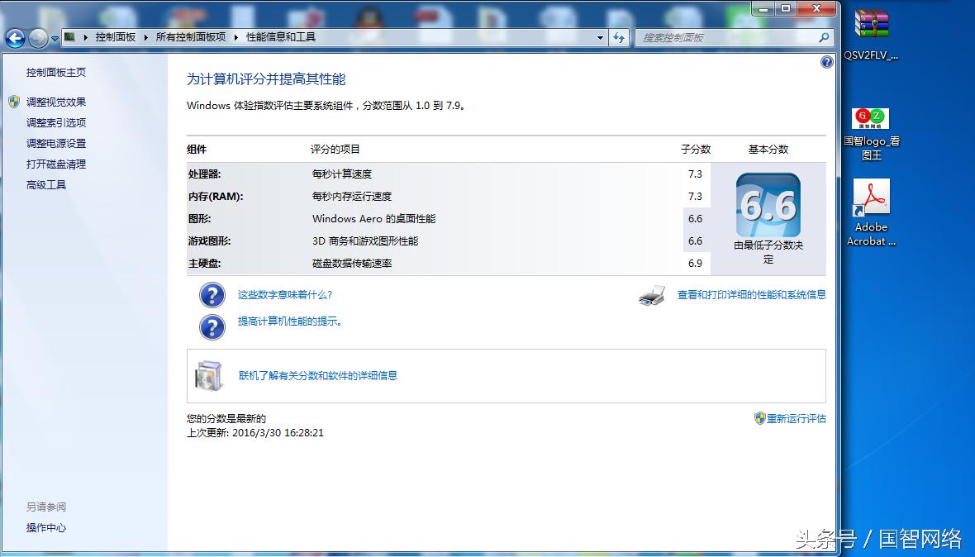Click question mark icon beside 提高计算机性能的提示
This screenshot has height=557, width=975.
pyautogui.click(x=212, y=327)
